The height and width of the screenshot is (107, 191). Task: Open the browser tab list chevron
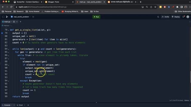pyautogui.click(x=190, y=2)
